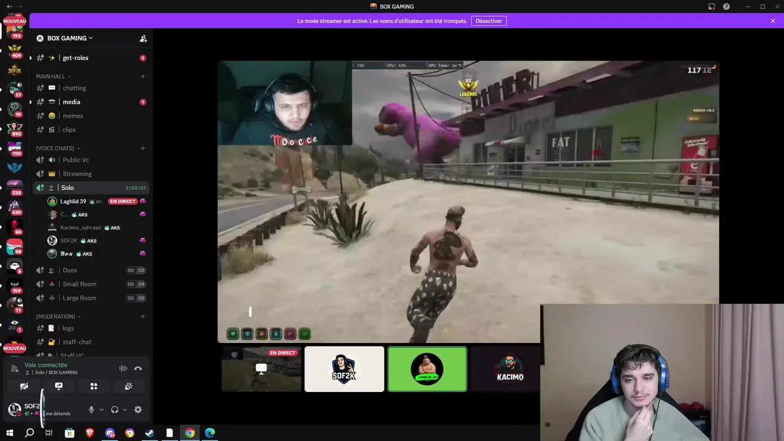
Task: Open the clips channel
Action: [91, 129]
